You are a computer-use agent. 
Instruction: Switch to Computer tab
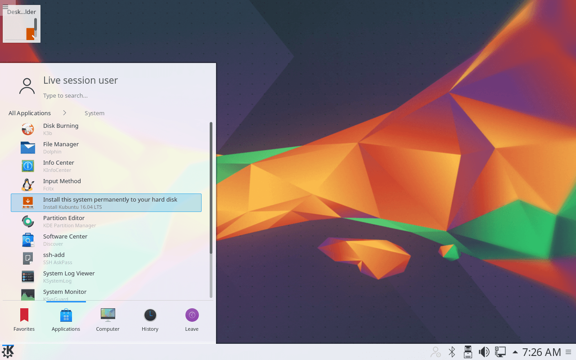108,320
